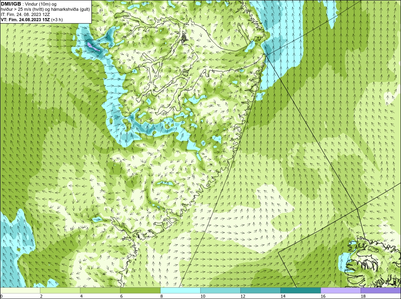Image resolution: width=401 pixels, height=299 pixels.
Task: Click the legend label '2'
Action: pyautogui.click(x=41, y=296)
